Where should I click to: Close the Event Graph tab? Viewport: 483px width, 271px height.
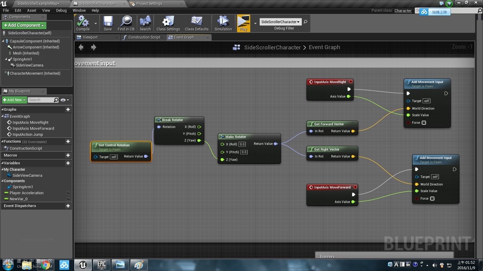[208, 37]
